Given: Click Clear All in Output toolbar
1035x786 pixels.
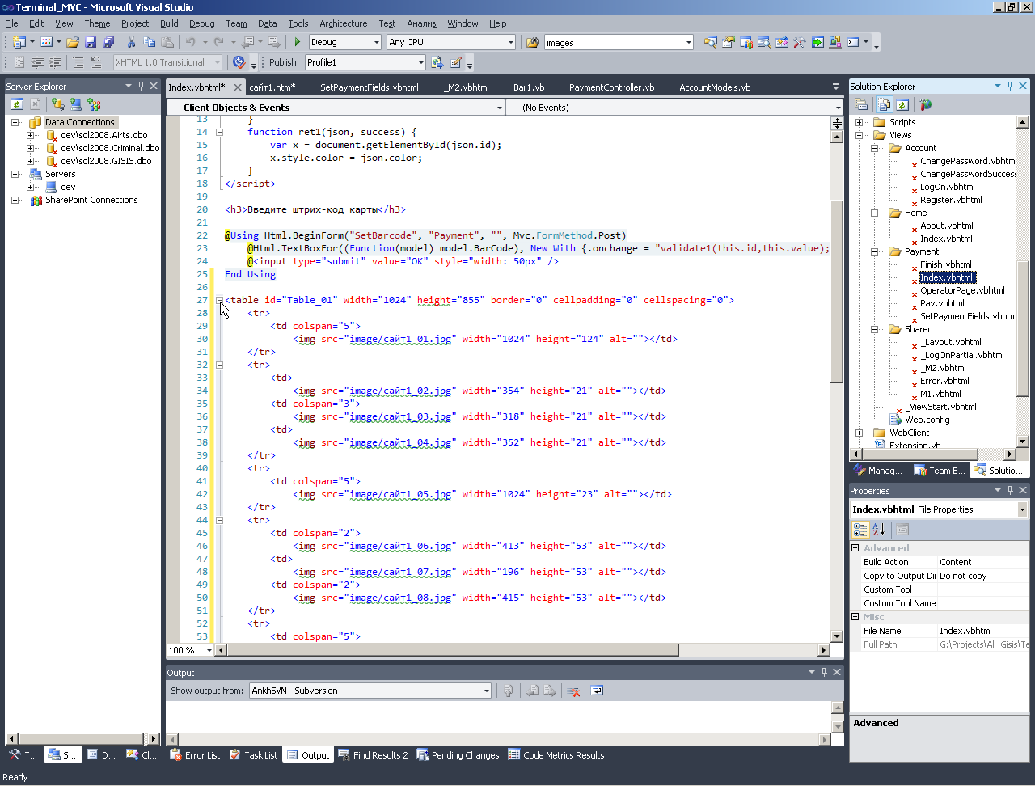Looking at the screenshot, I should coord(573,691).
